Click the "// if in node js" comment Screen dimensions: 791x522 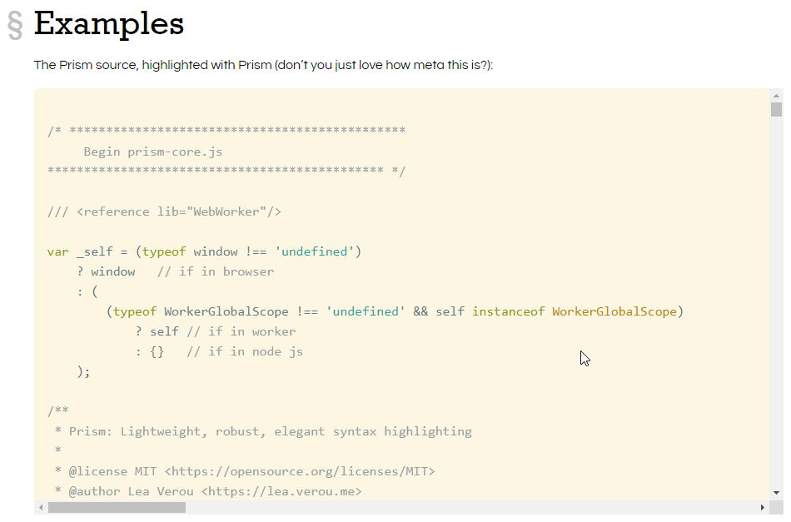tap(244, 351)
